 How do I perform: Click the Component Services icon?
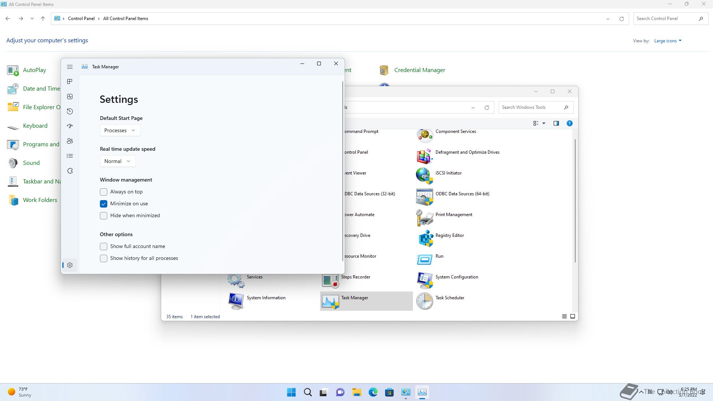tap(424, 135)
